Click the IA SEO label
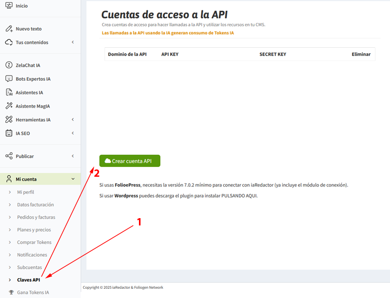390x298 pixels. pyautogui.click(x=22, y=133)
